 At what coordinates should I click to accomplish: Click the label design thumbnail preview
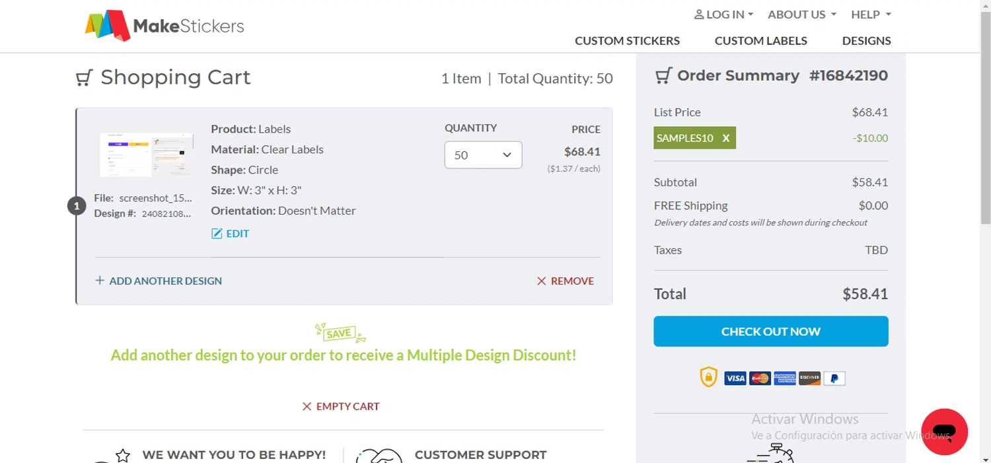(x=147, y=155)
